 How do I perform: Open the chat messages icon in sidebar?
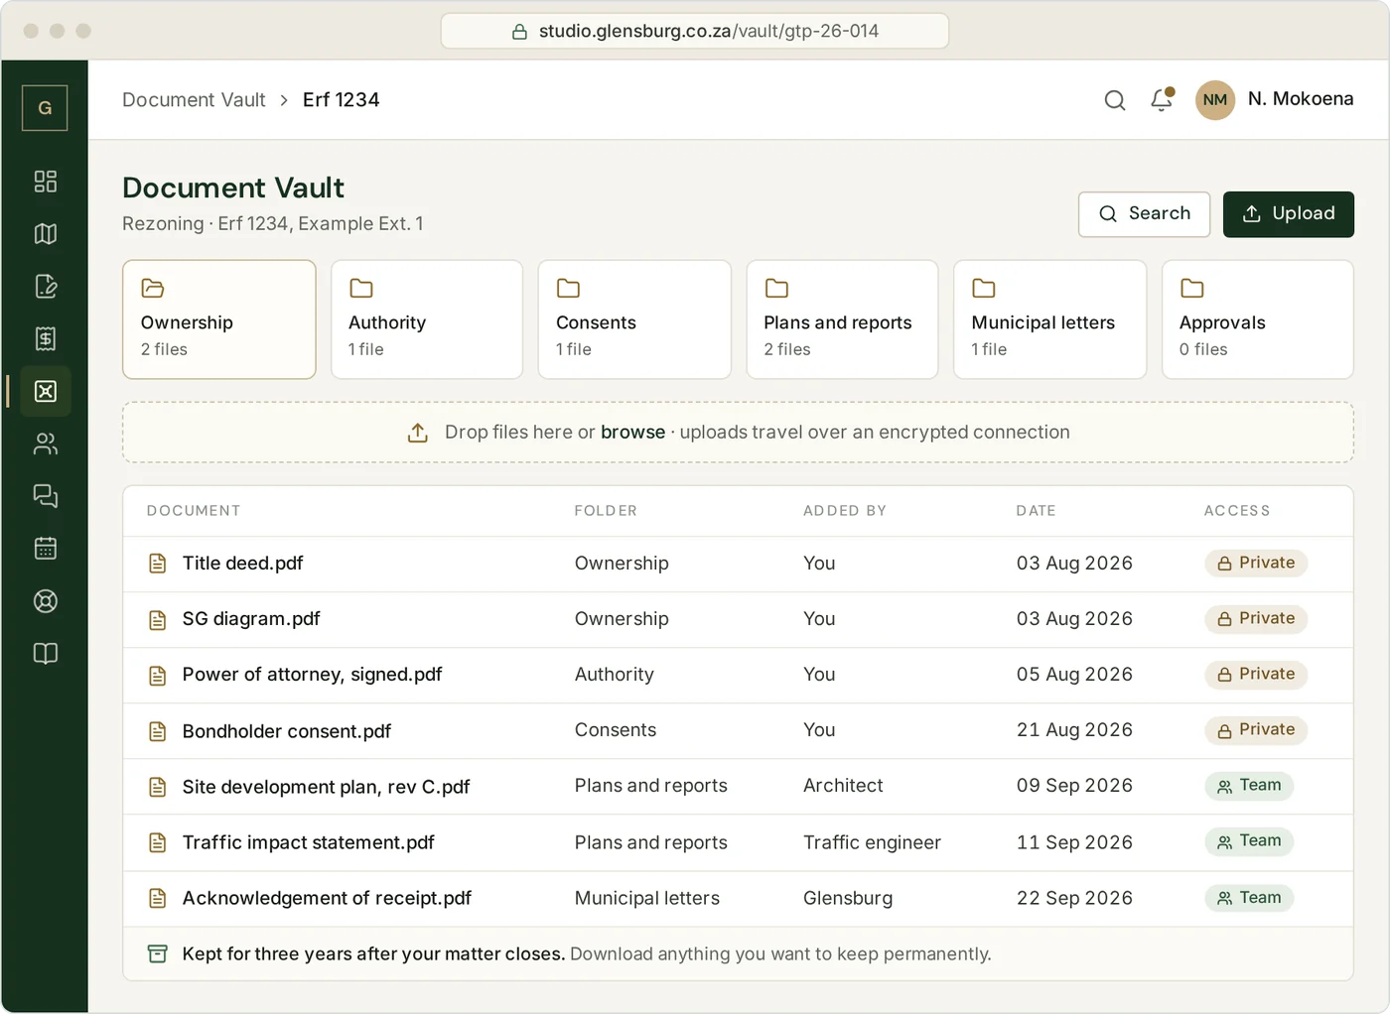coord(46,496)
